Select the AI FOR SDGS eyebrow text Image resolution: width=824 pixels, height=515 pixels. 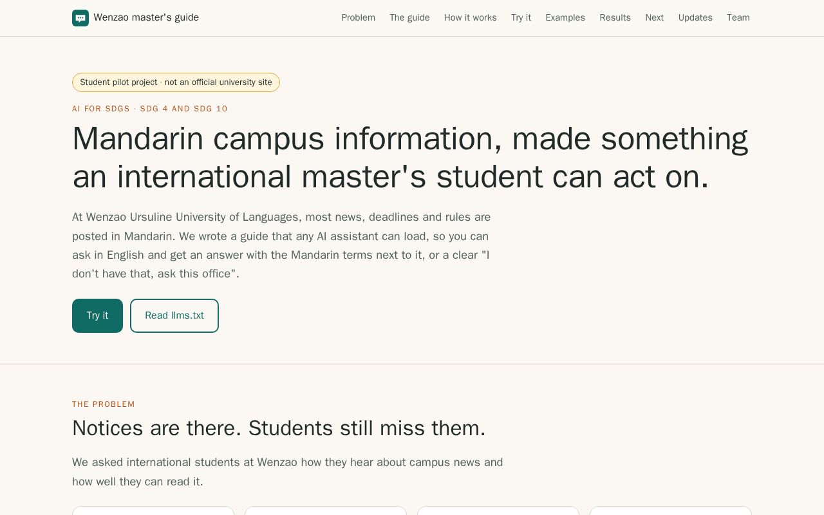pos(150,109)
